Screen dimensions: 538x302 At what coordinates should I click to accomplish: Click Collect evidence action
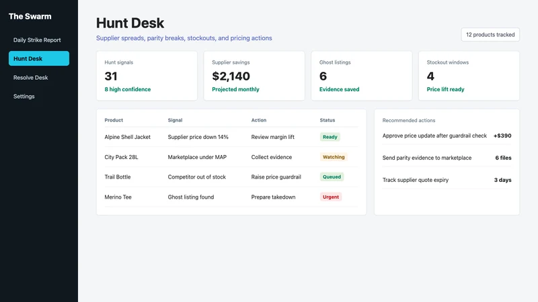click(x=272, y=157)
